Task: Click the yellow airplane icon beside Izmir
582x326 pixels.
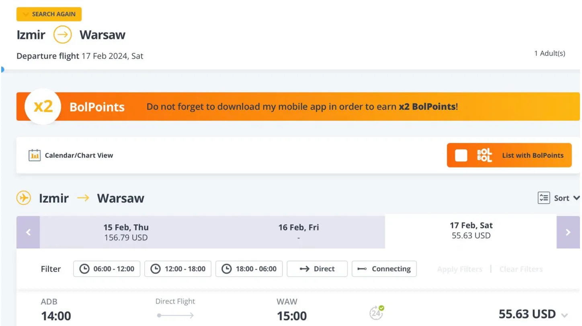Action: click(24, 198)
